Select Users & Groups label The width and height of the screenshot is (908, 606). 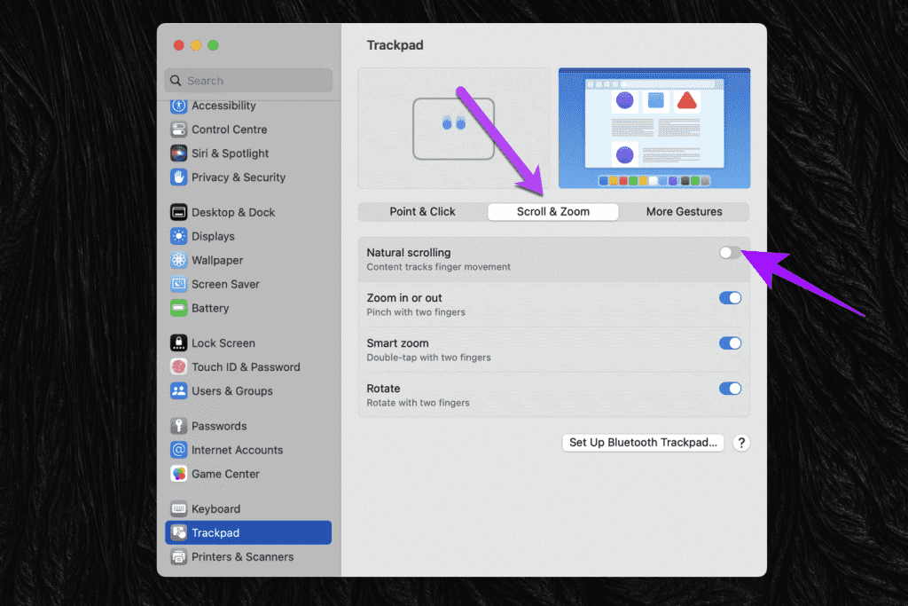coord(231,390)
